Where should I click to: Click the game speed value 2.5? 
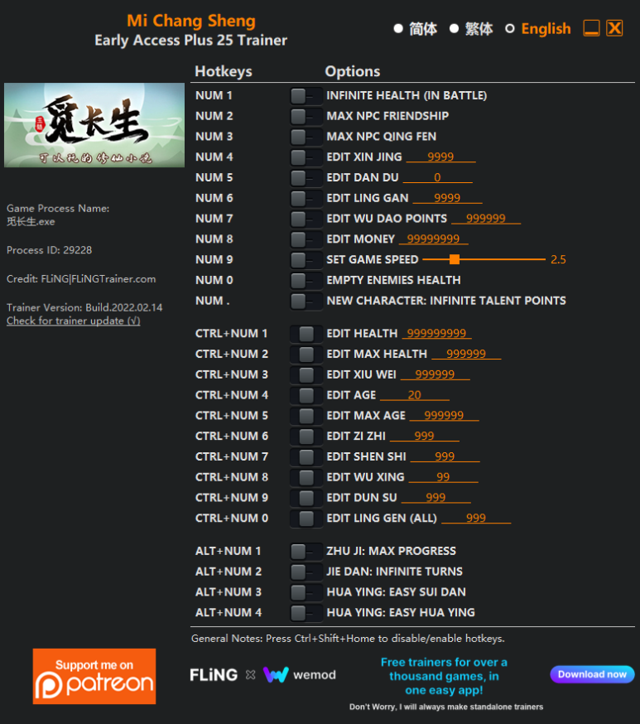click(558, 259)
